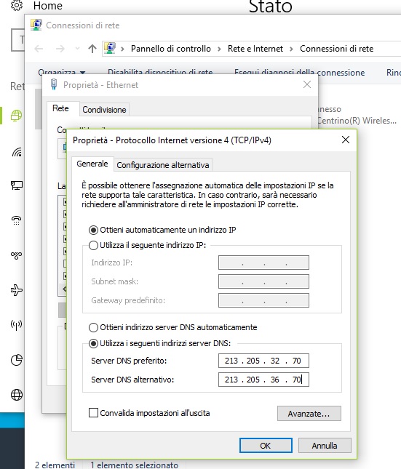Screen dimensions: 401x469
Task: Go up one level with the Up arrow
Action: pos(92,49)
